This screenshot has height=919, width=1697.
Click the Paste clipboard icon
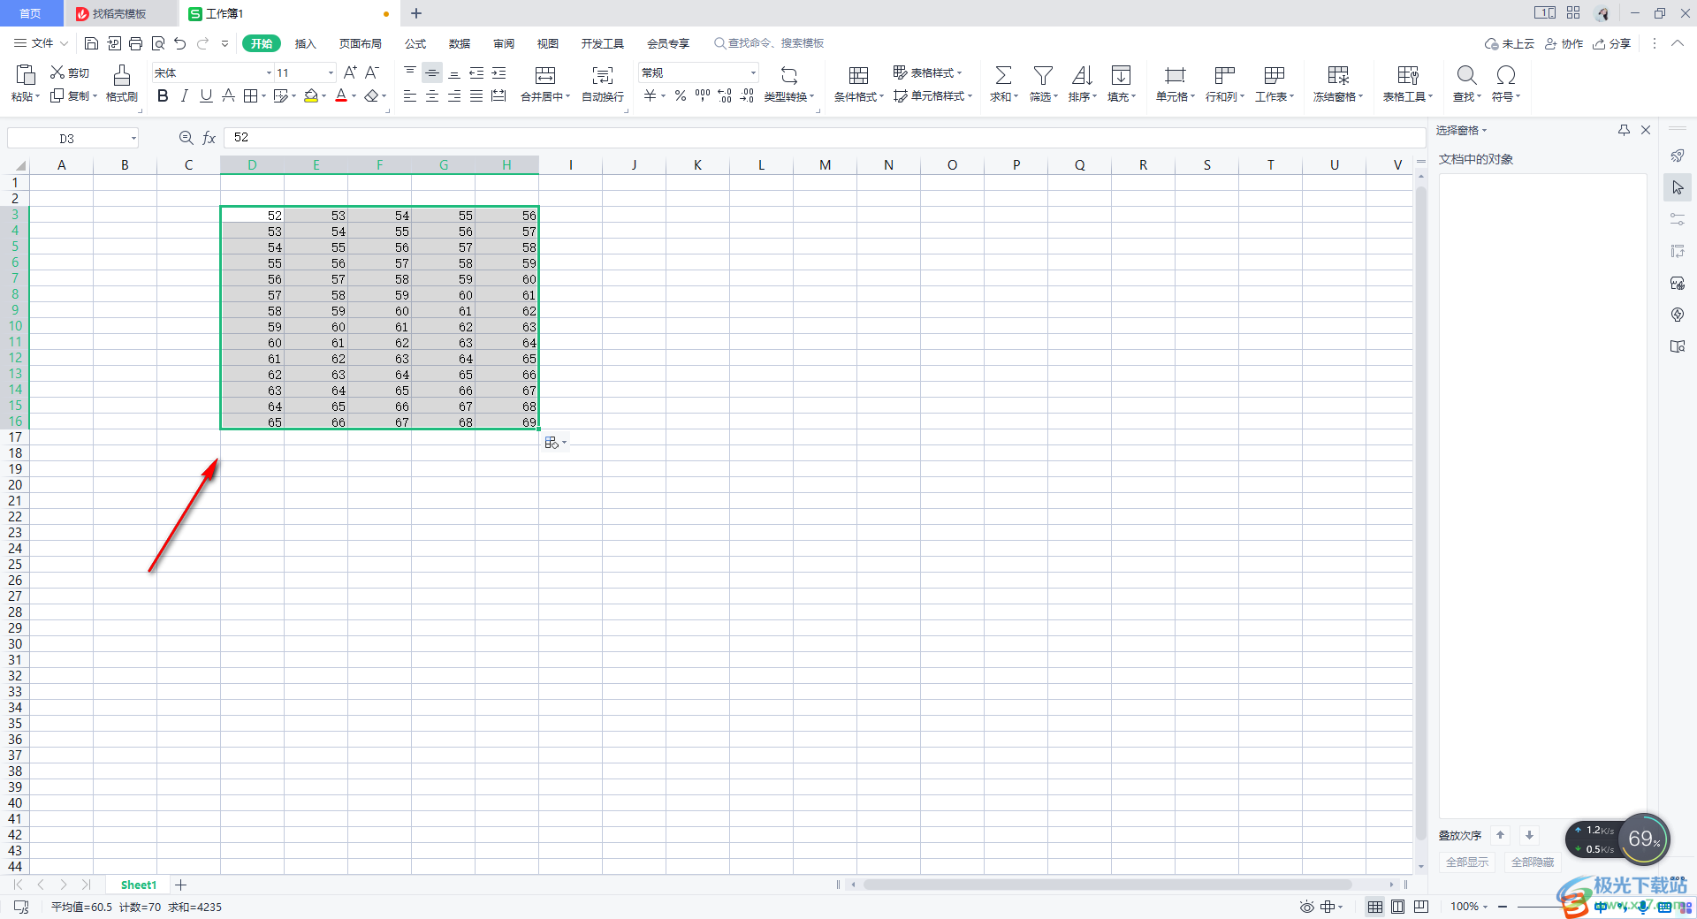coord(26,75)
